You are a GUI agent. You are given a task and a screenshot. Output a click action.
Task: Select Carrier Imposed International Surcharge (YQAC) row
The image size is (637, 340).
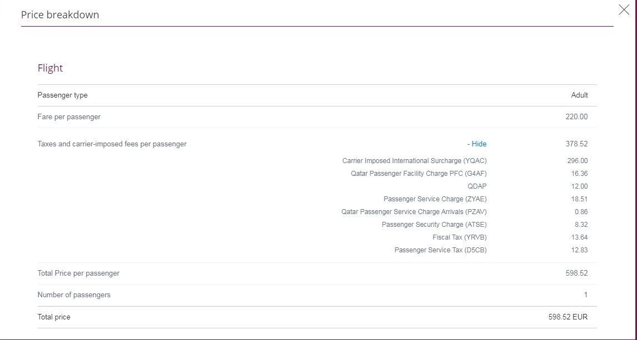pyautogui.click(x=414, y=161)
